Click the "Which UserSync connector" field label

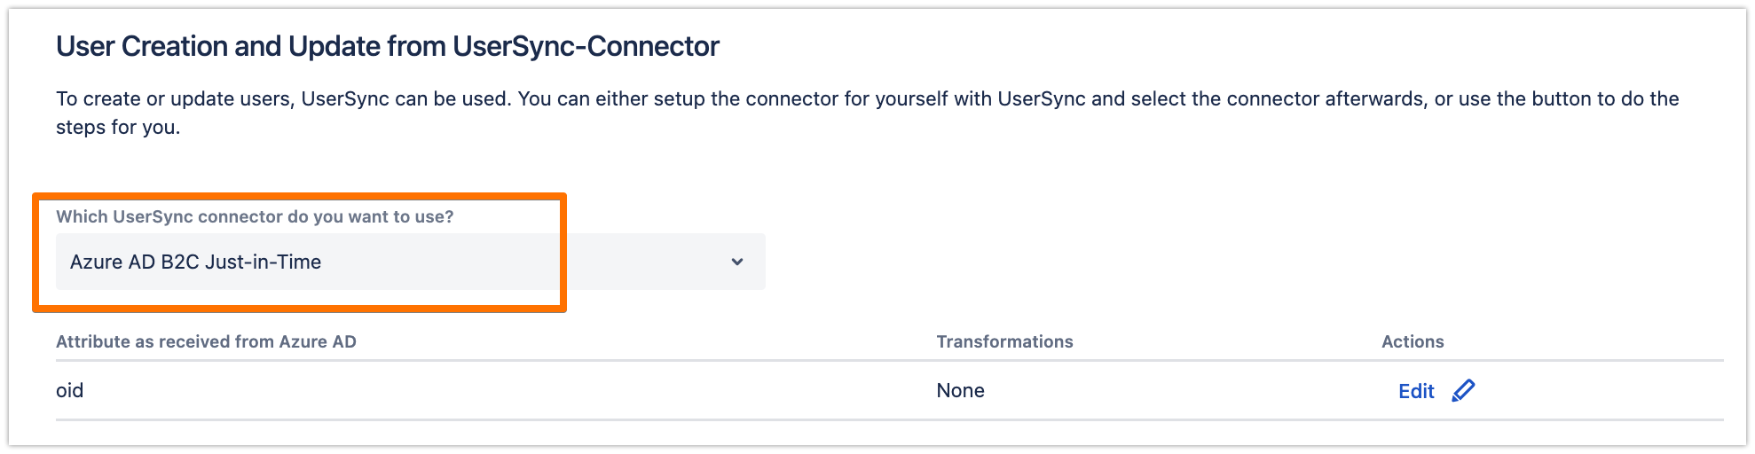pyautogui.click(x=255, y=216)
